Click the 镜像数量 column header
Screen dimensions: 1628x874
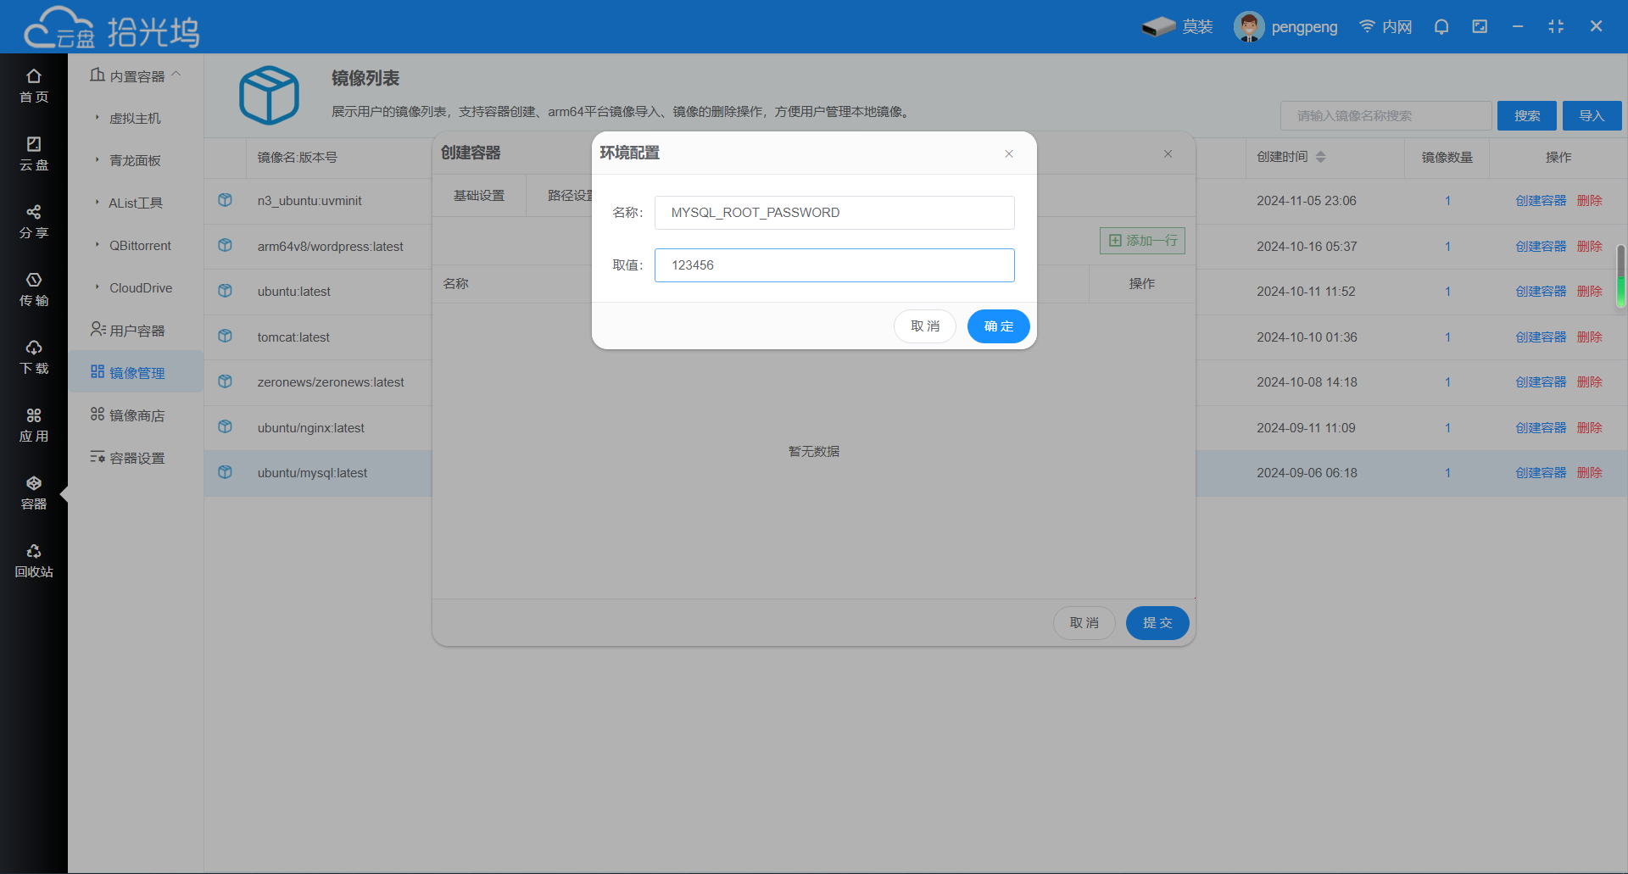point(1447,157)
